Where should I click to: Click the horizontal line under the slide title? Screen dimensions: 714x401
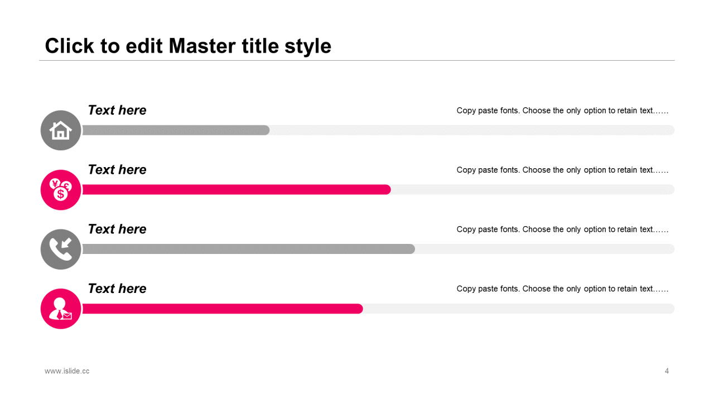click(x=357, y=60)
